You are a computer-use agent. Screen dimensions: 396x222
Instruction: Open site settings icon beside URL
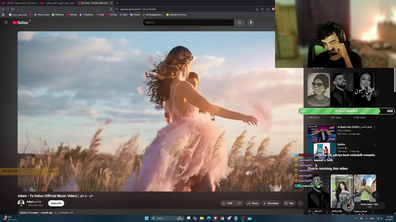(x=117, y=9)
